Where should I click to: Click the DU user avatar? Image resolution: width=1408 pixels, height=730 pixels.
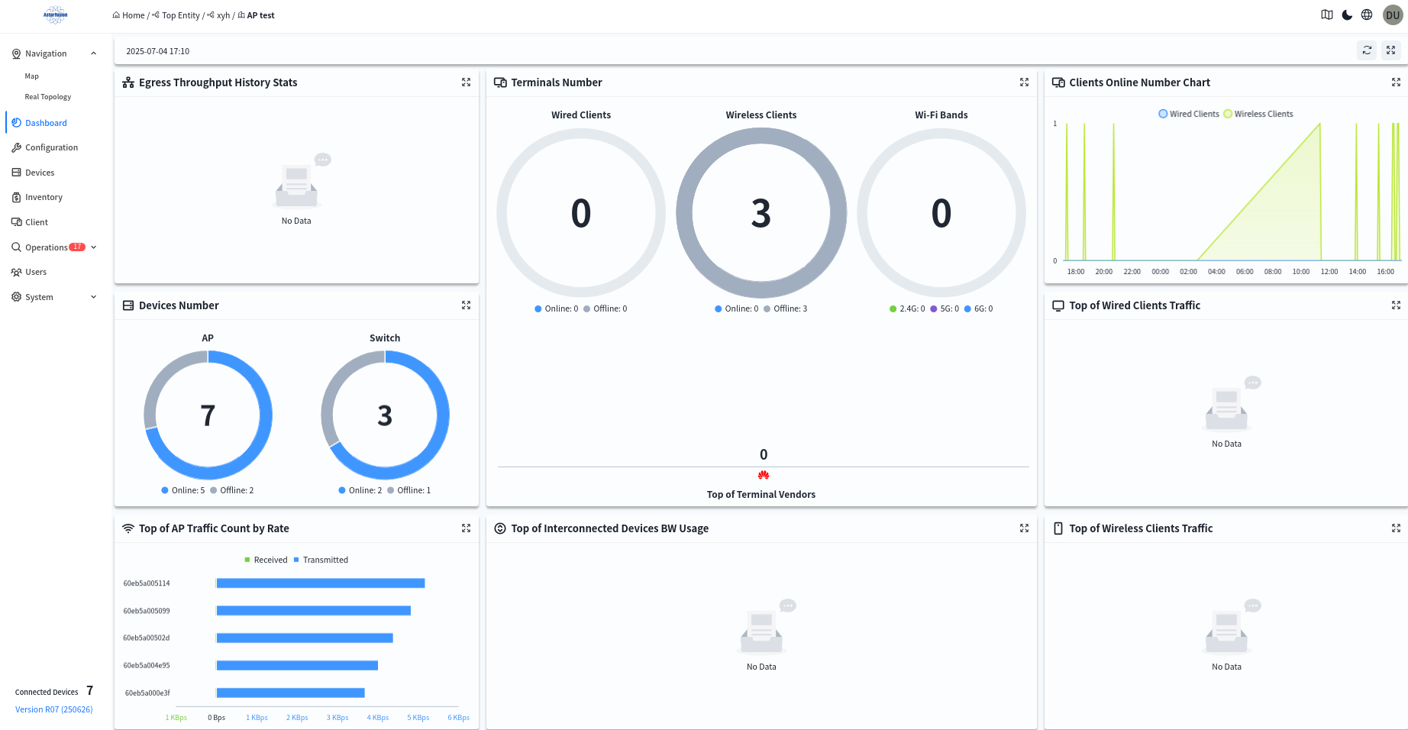(x=1393, y=15)
